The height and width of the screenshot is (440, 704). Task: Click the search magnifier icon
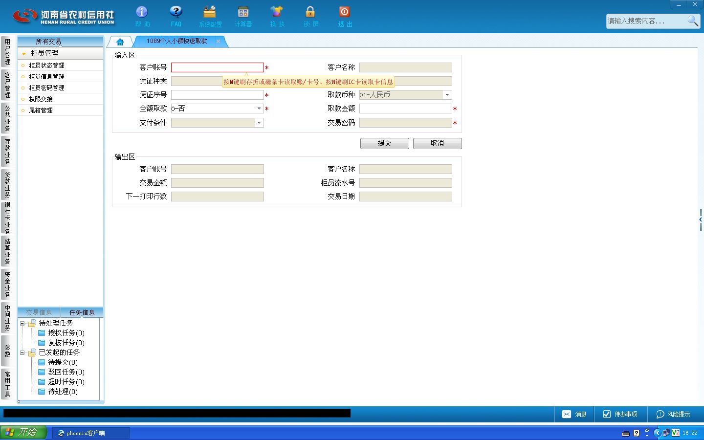tap(693, 21)
